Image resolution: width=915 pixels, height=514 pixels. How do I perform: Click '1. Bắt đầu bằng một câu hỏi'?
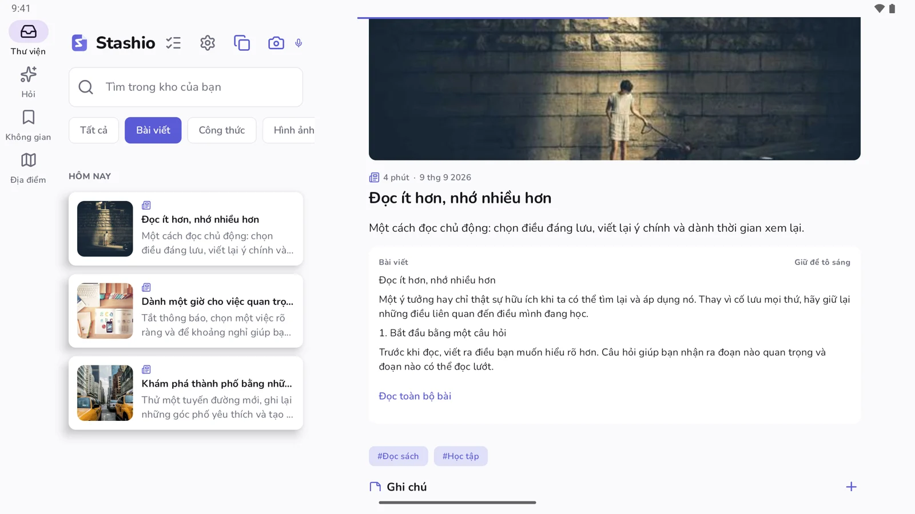[443, 333]
